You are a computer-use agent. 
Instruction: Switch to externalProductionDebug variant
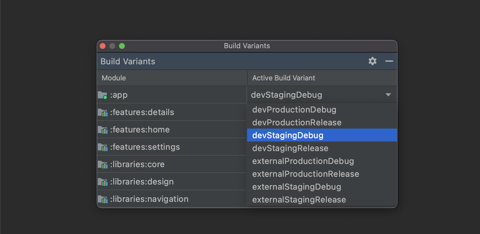pyautogui.click(x=303, y=161)
